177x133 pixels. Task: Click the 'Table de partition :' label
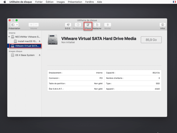tap(57, 83)
